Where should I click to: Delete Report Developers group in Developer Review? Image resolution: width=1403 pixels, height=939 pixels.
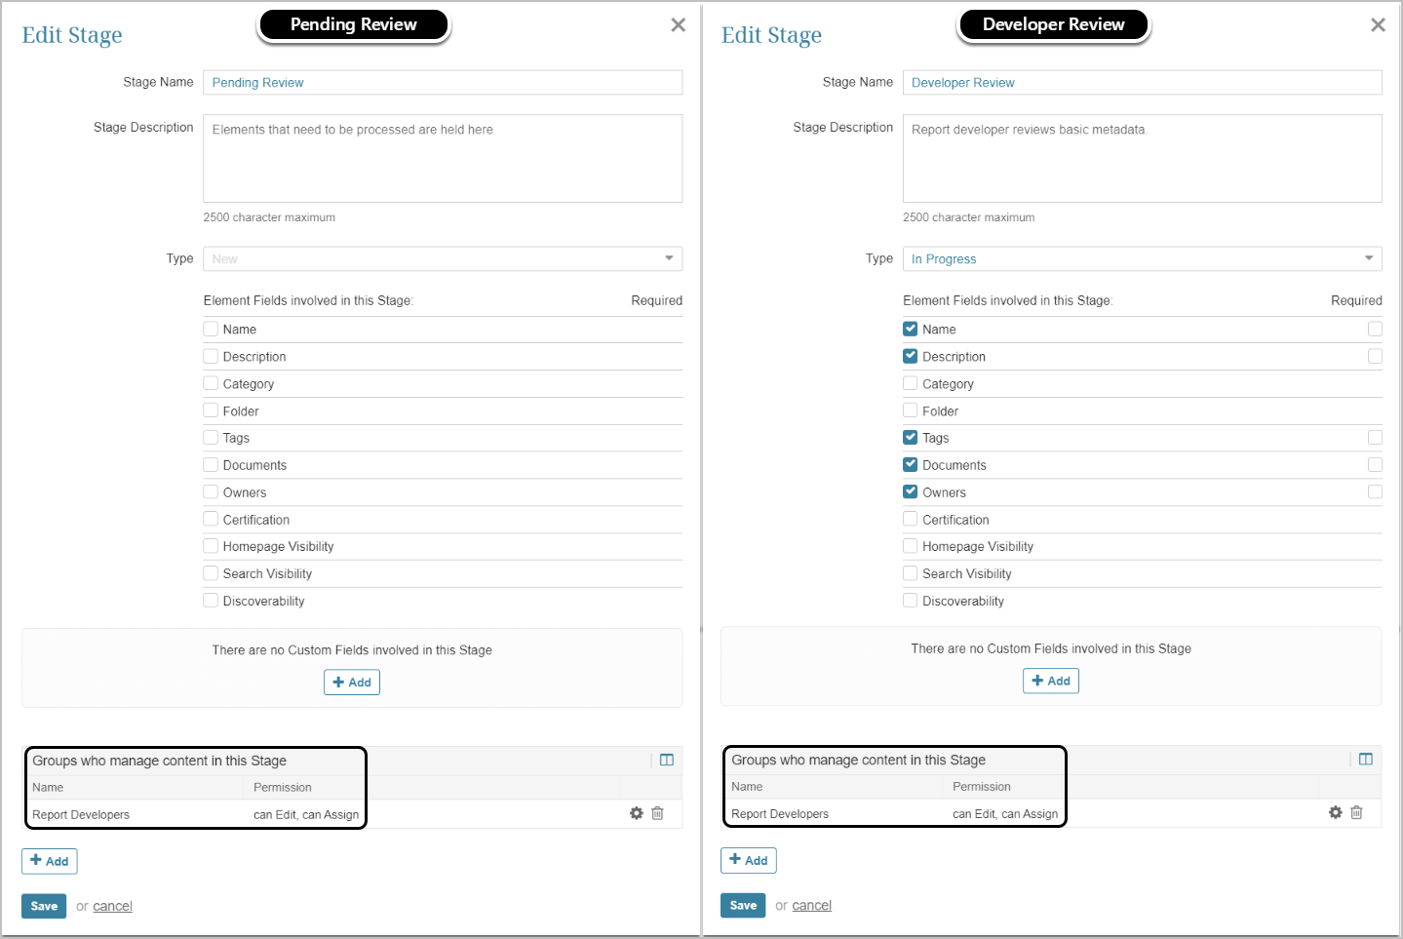coord(1356,812)
